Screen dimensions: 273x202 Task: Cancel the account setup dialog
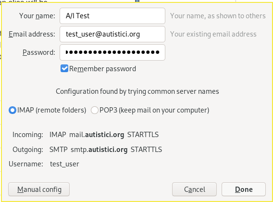click(x=194, y=189)
